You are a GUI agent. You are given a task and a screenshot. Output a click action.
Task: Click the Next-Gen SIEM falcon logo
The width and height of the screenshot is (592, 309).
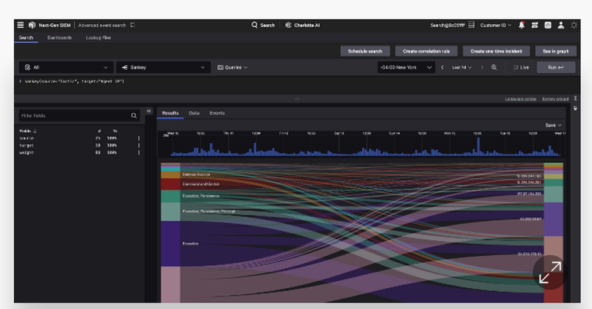32,25
